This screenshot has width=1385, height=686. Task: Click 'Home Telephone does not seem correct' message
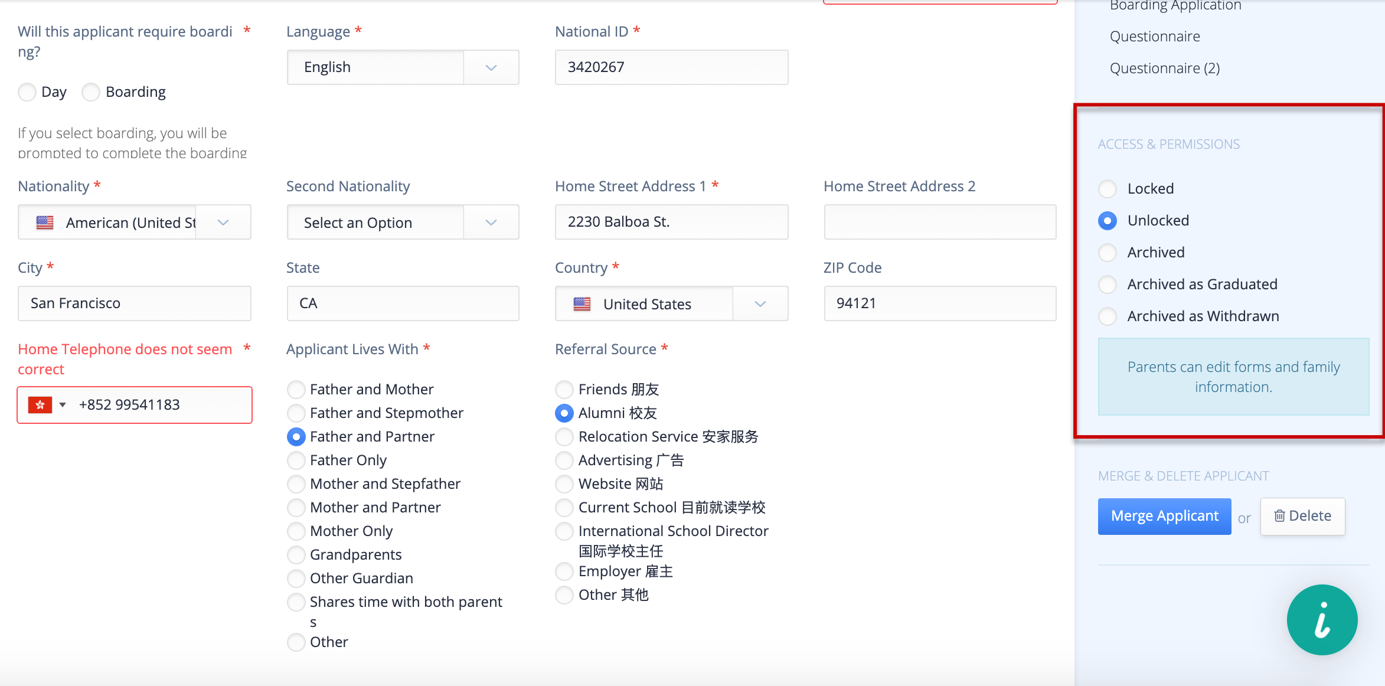tap(125, 359)
